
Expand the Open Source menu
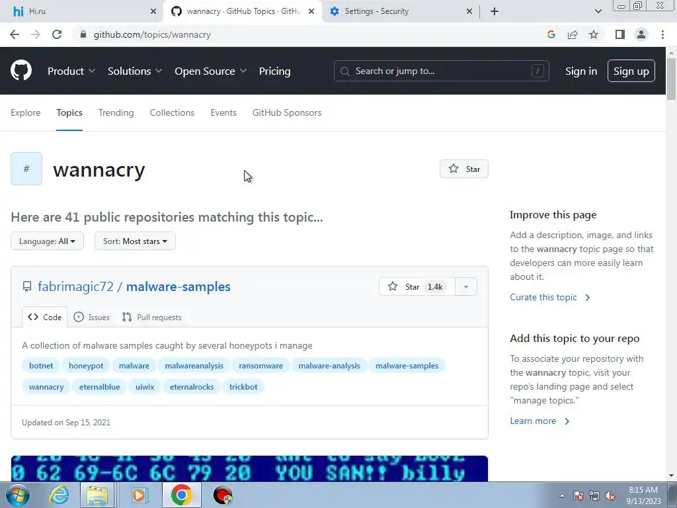[x=210, y=71]
